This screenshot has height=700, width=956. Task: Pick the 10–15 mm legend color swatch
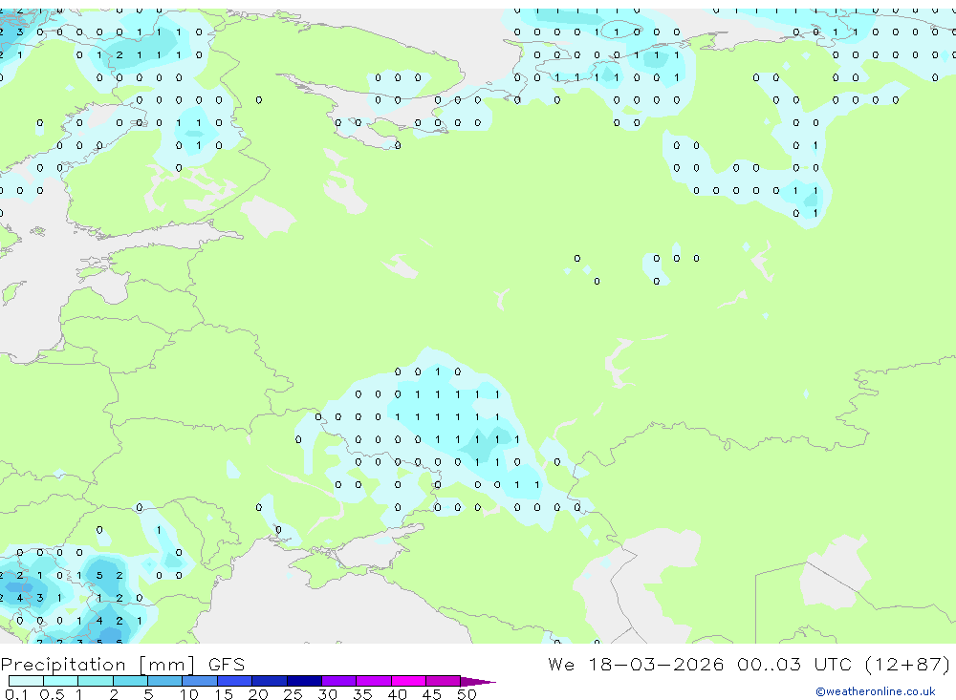(x=200, y=681)
